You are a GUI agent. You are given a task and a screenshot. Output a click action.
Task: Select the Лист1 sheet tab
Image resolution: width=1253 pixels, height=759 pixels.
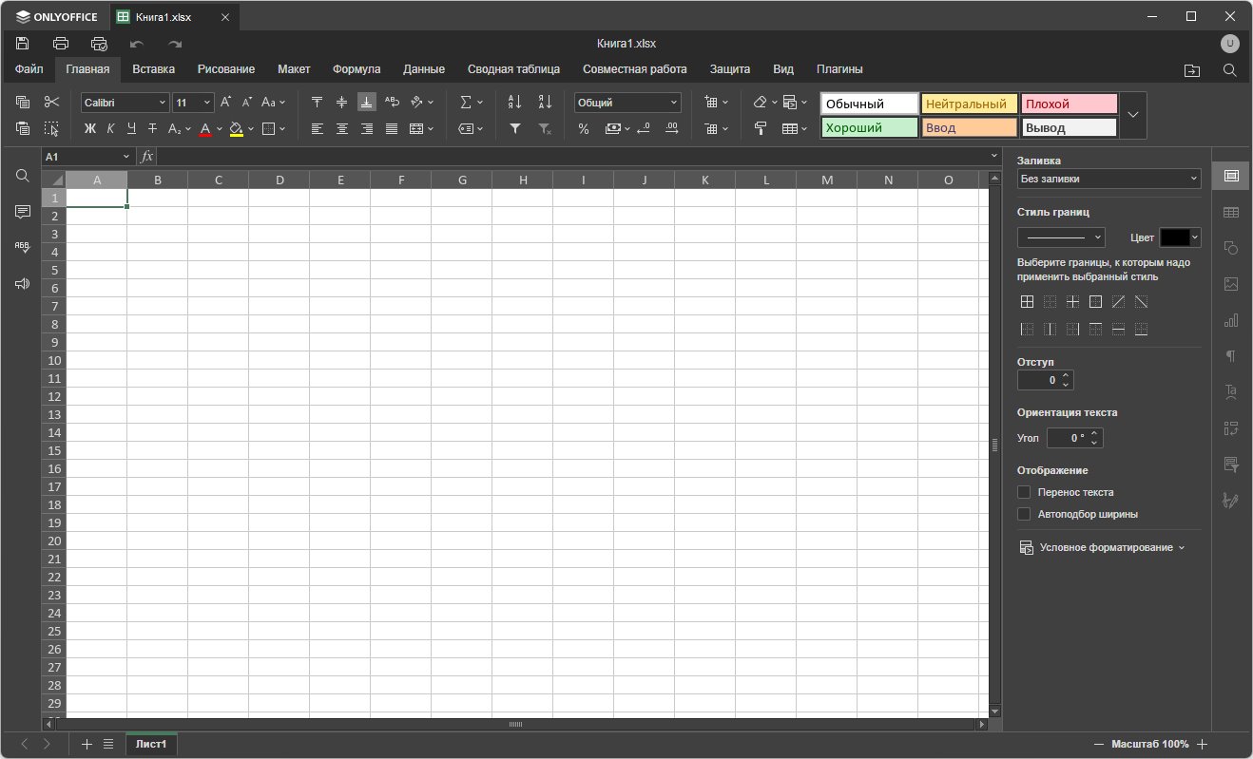(x=151, y=745)
